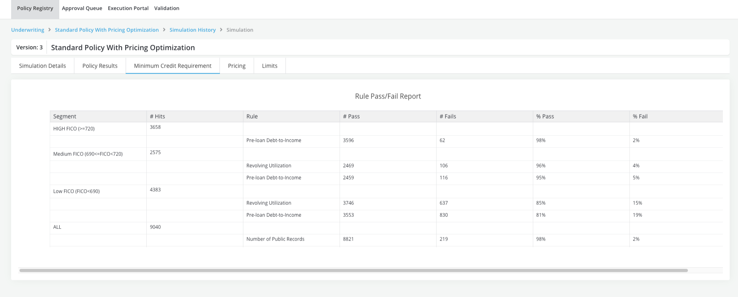Click the # Fails column header

[x=448, y=116]
